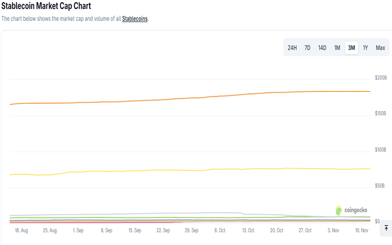Click the 1. Sep axis marker
The height and width of the screenshot is (245, 392).
78,230
